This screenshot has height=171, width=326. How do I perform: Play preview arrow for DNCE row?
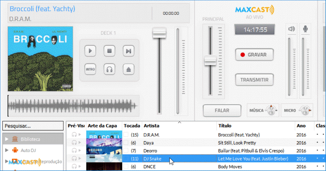click(x=80, y=167)
